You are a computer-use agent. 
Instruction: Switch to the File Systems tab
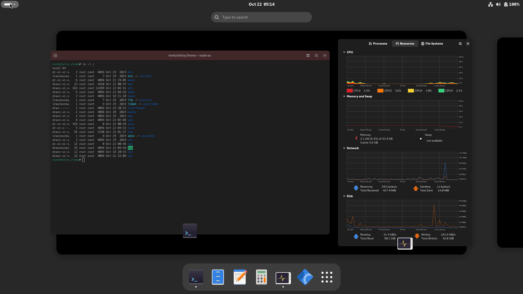(x=432, y=44)
